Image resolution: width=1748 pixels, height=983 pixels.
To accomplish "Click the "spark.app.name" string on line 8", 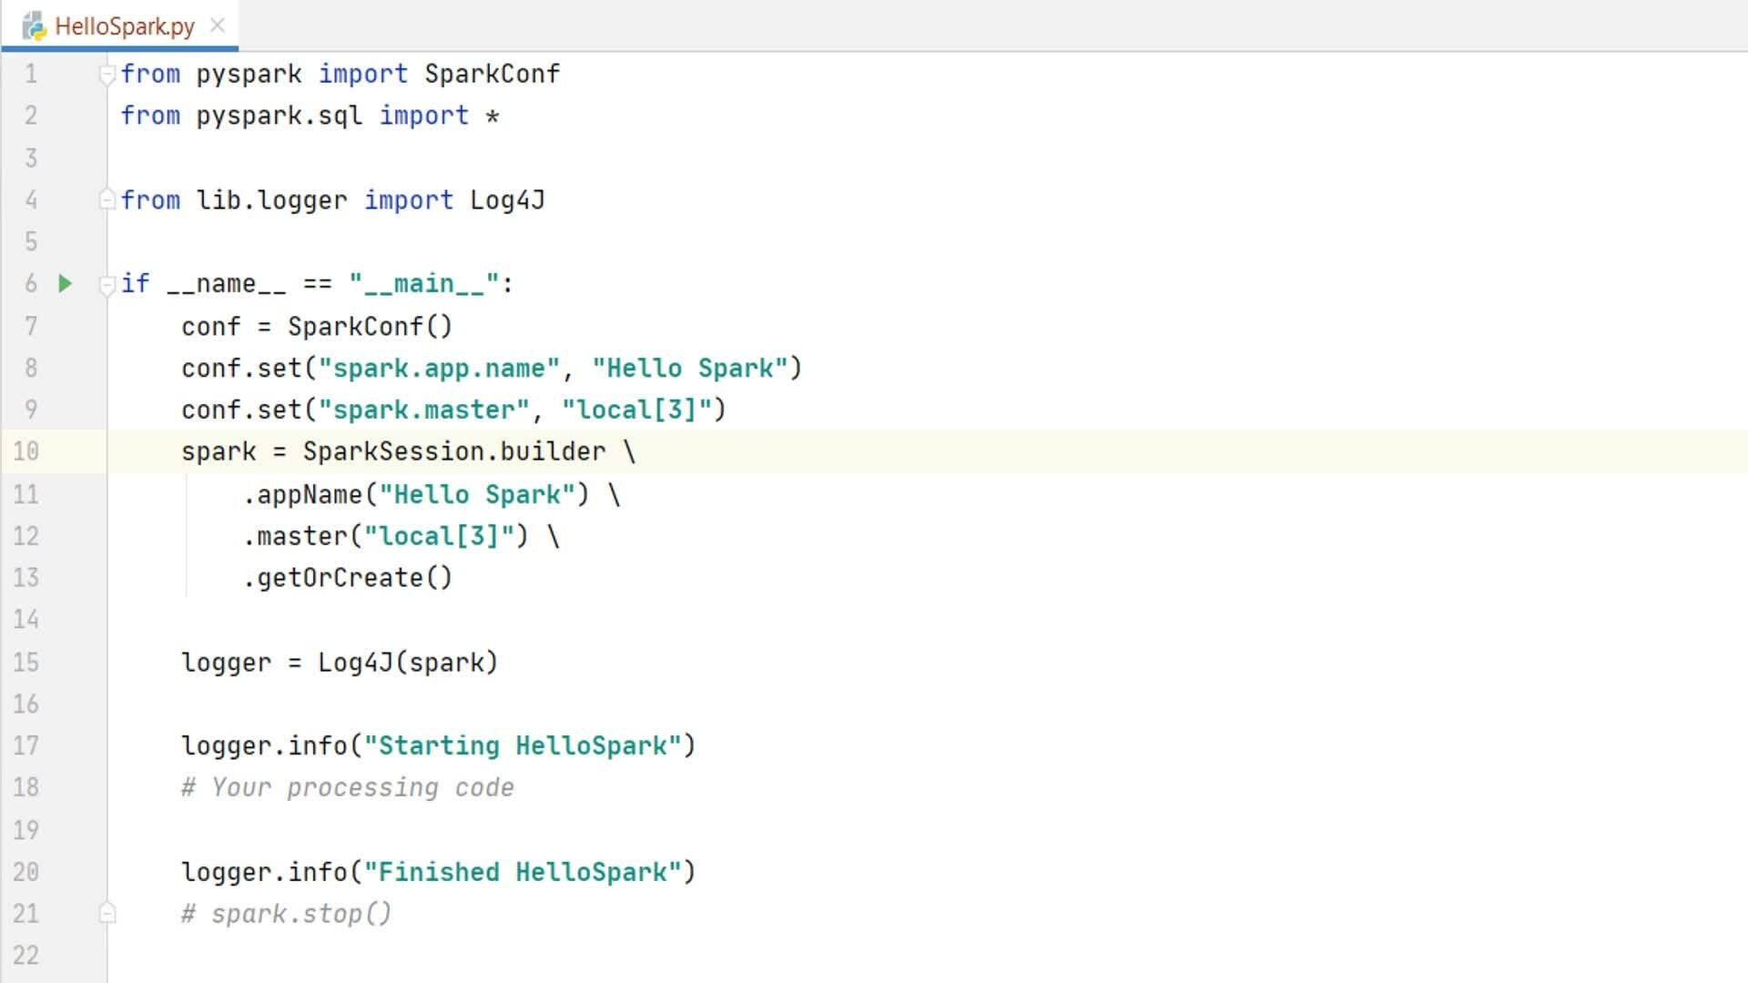I will click(x=438, y=369).
